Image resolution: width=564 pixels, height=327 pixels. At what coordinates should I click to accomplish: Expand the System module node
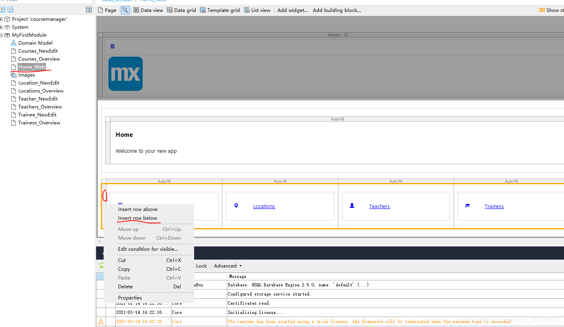pos(2,27)
